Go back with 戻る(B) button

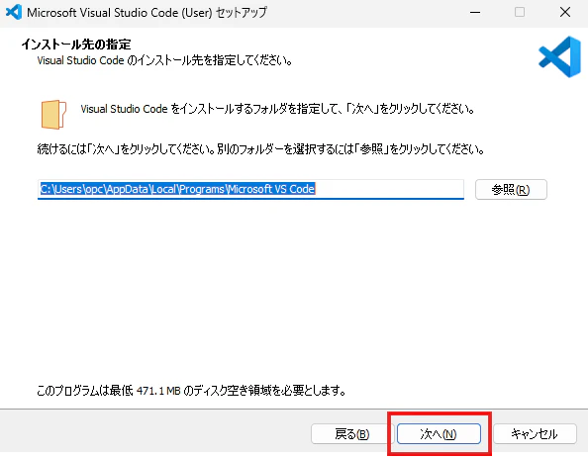[x=351, y=434]
